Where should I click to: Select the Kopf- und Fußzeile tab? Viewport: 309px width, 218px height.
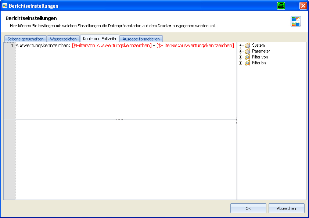100,39
